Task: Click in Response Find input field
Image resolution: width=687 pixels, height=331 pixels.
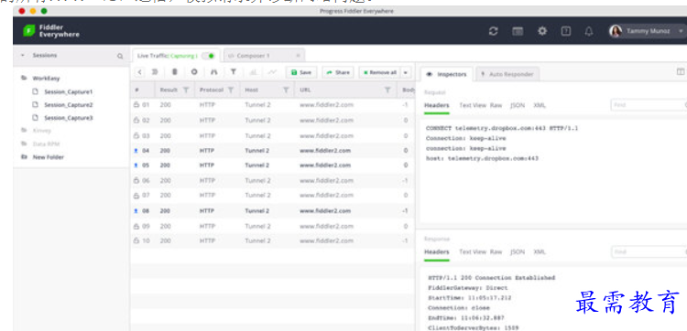Action: click(649, 251)
